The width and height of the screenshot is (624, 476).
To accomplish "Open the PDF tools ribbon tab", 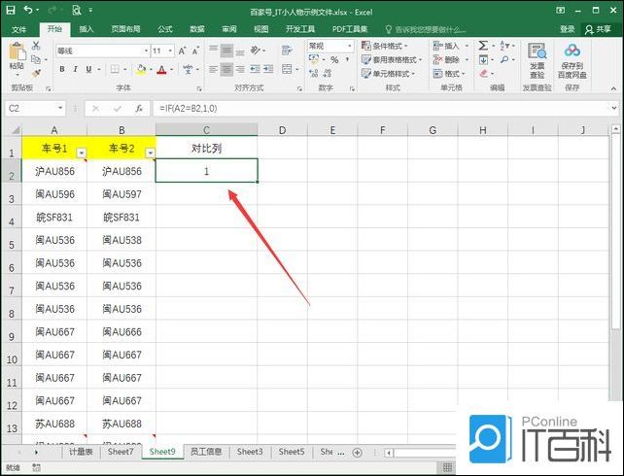I will (350, 29).
